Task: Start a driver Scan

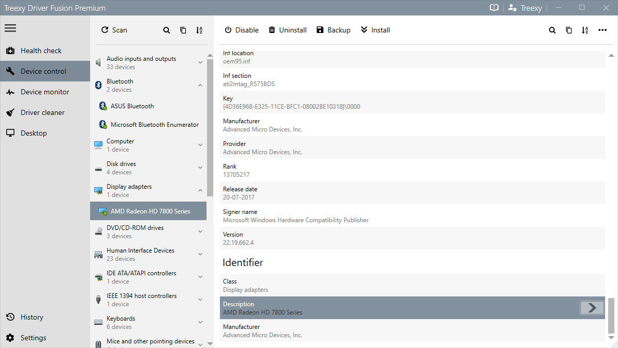Action: tap(114, 30)
